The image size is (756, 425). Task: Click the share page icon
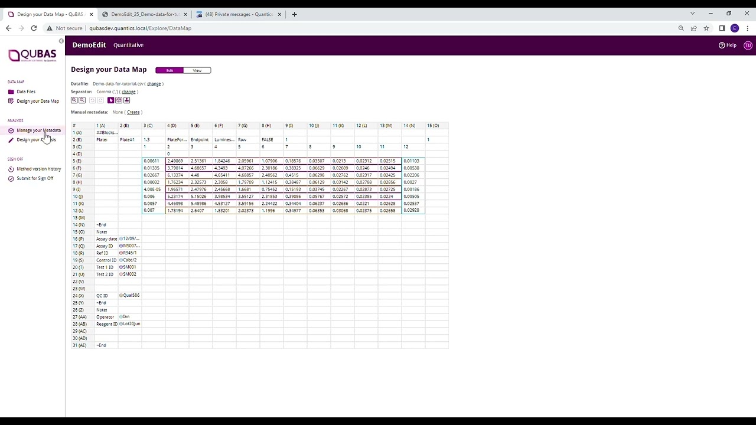(x=693, y=28)
